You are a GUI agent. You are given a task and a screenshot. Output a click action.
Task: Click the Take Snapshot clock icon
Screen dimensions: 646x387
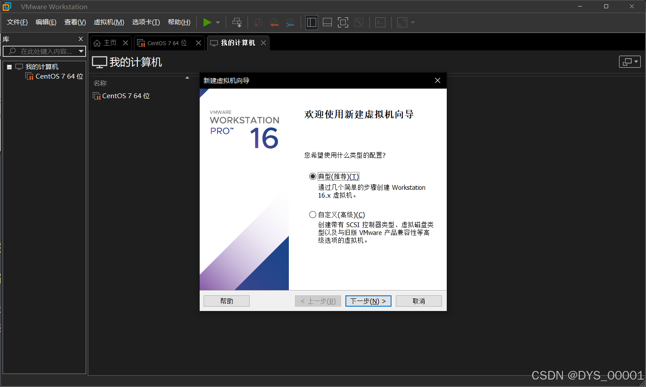click(258, 23)
